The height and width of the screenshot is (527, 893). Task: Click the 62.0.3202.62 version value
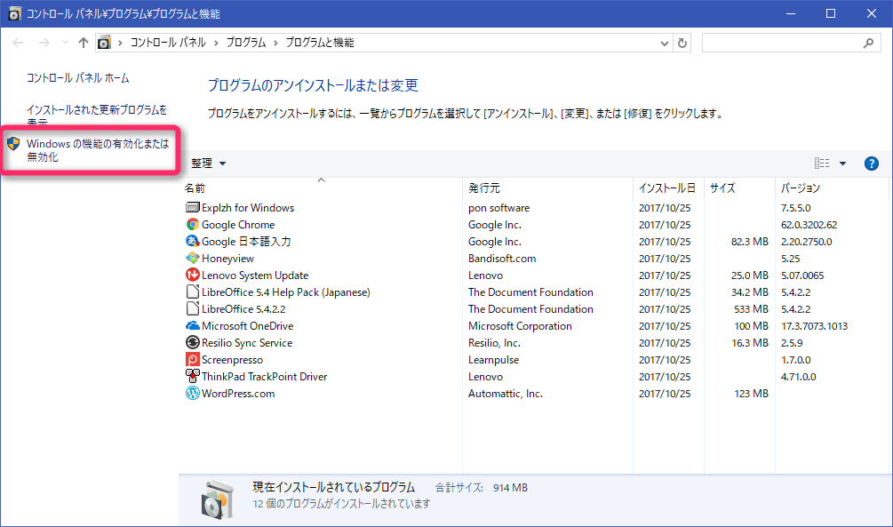pyautogui.click(x=809, y=225)
